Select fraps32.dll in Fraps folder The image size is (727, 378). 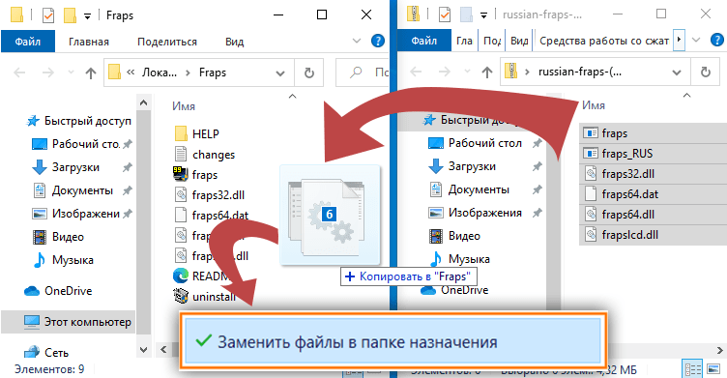(x=209, y=195)
